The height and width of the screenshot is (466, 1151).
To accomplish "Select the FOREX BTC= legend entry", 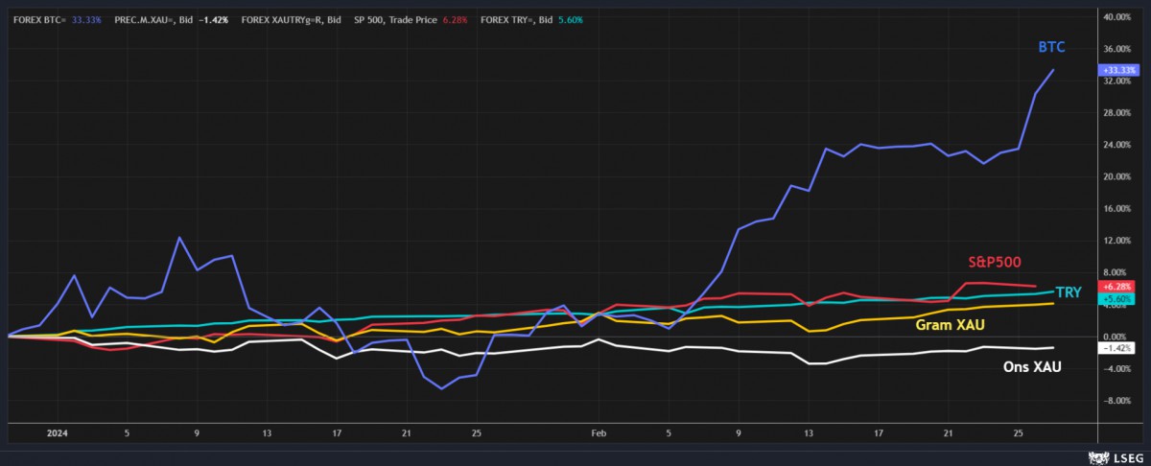I will coord(58,19).
